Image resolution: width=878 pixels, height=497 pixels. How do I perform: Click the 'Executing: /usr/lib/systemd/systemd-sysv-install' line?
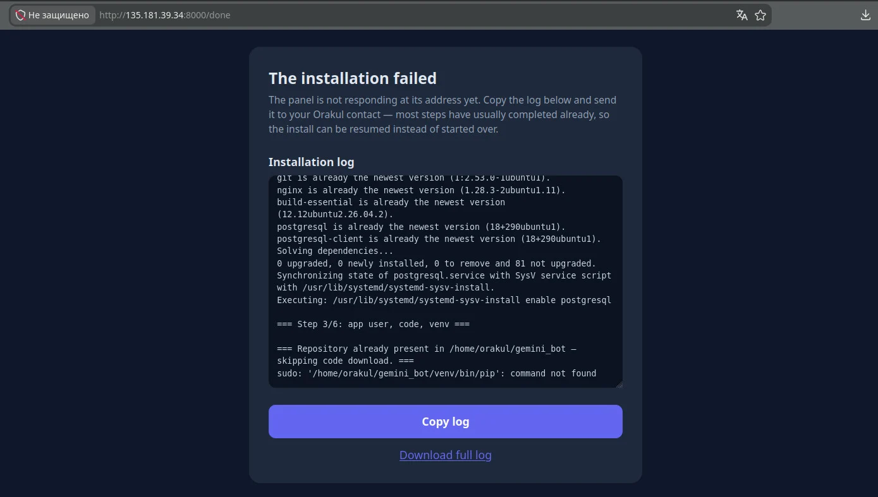pyautogui.click(x=444, y=300)
